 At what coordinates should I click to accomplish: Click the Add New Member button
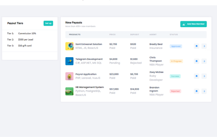pos(193,24)
